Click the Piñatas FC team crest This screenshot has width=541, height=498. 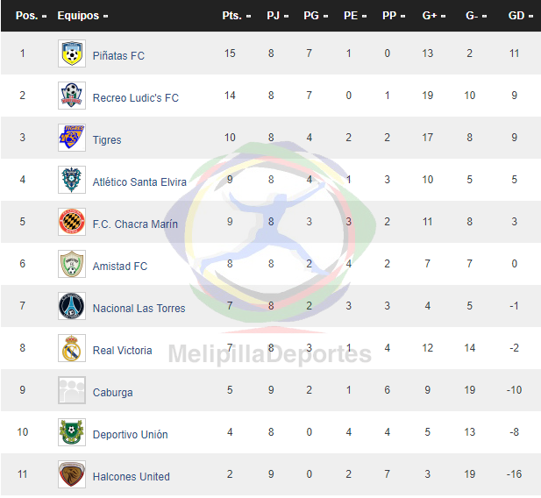click(72, 53)
